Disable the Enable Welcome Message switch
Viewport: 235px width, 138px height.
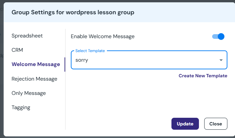(218, 36)
